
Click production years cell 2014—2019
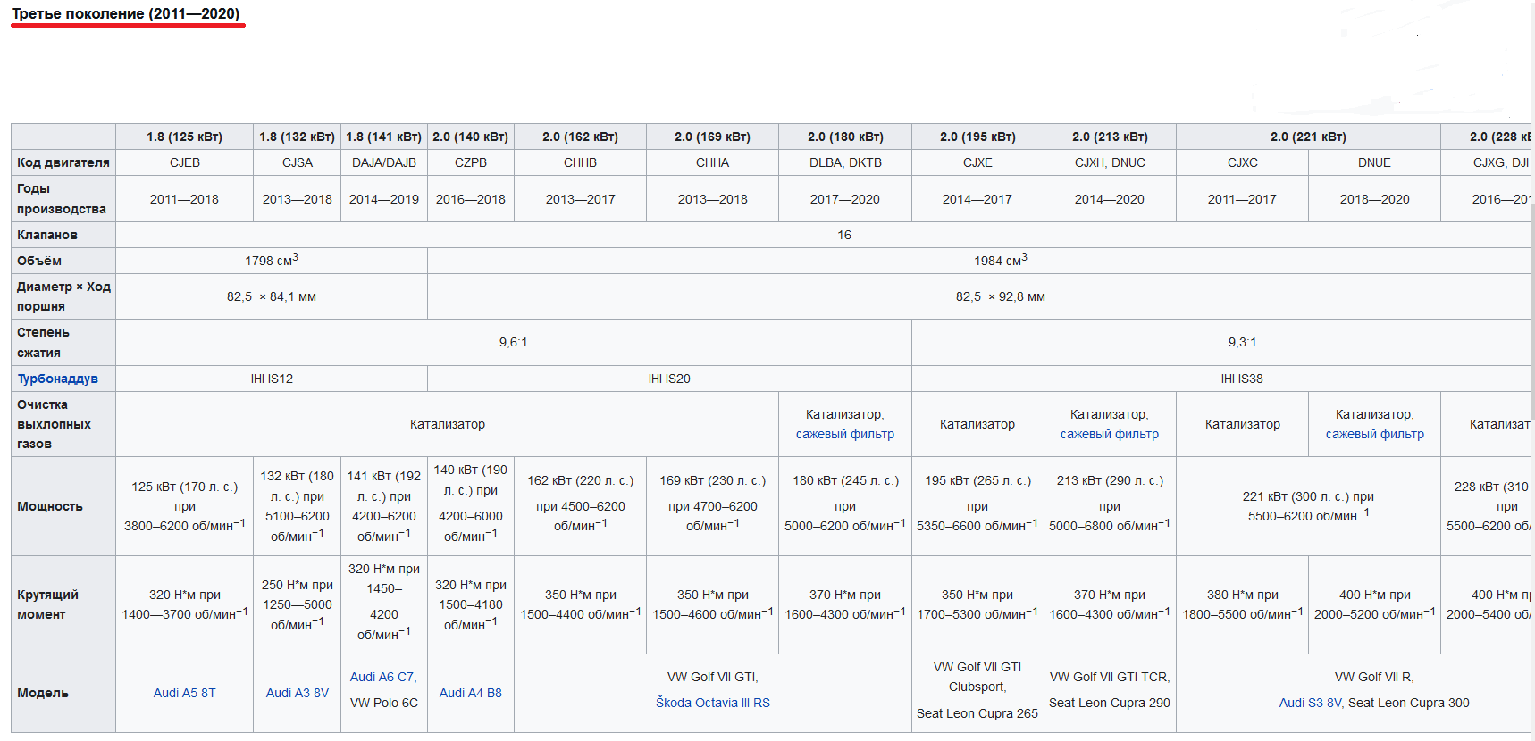[383, 199]
